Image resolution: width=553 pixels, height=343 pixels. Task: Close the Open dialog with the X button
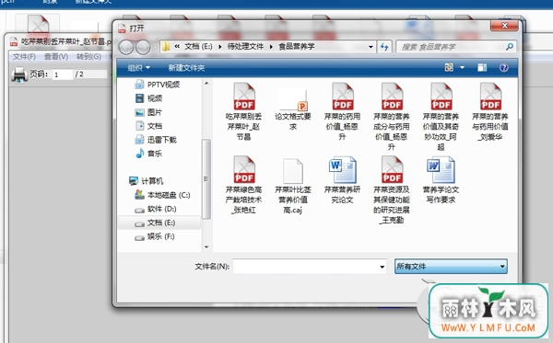(x=505, y=26)
